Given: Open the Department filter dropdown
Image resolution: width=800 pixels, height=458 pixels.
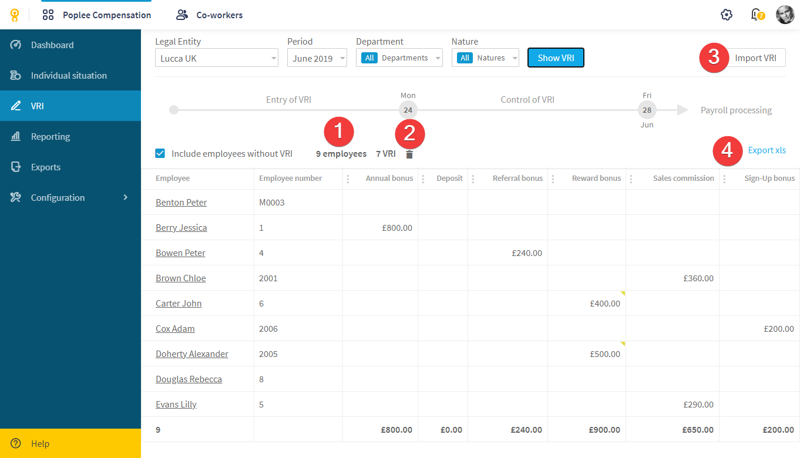Looking at the screenshot, I should (399, 58).
